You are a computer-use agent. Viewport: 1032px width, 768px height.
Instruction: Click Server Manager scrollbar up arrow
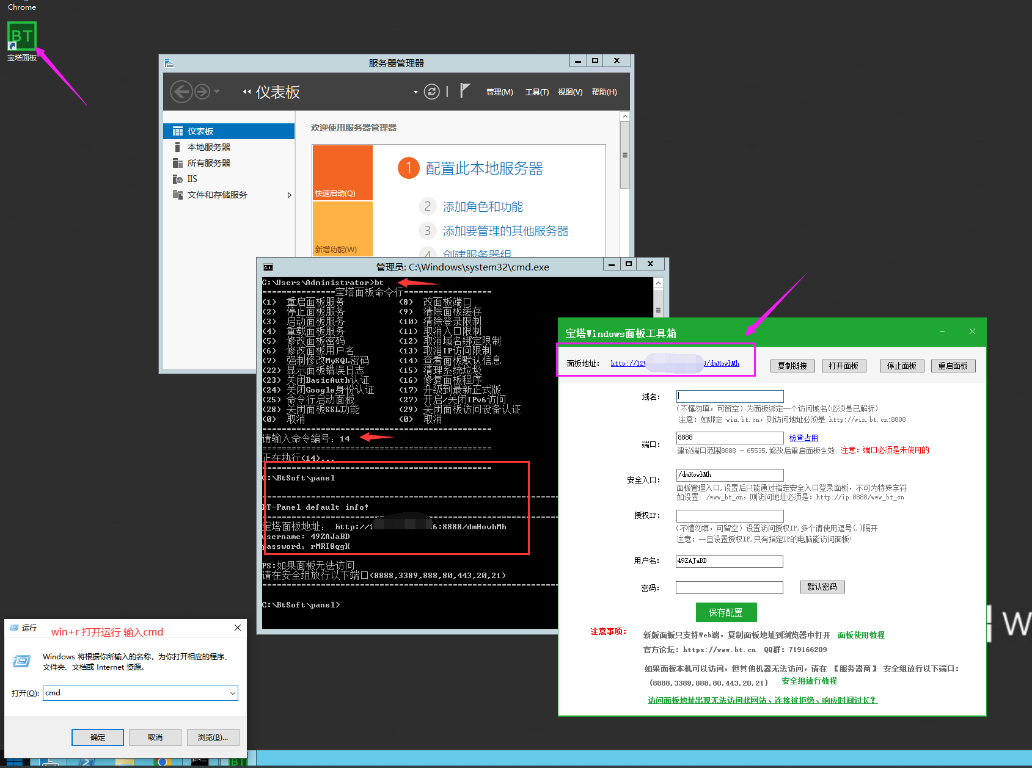pos(624,116)
